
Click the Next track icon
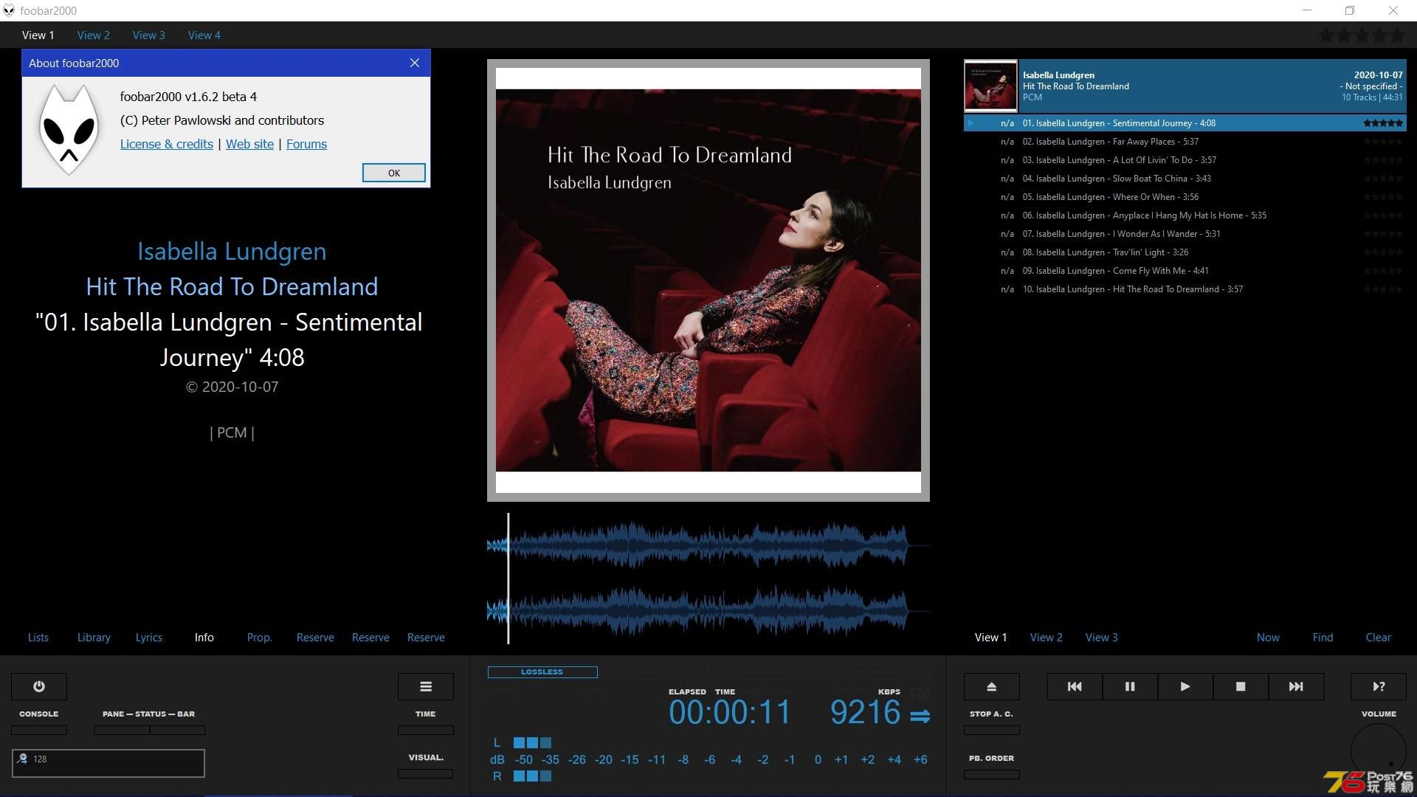pos(1295,686)
